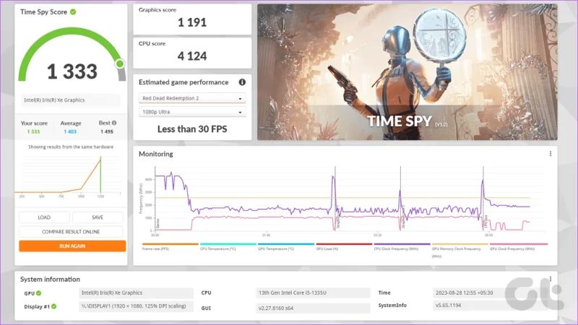Click the green check icon next to GPU

39,293
